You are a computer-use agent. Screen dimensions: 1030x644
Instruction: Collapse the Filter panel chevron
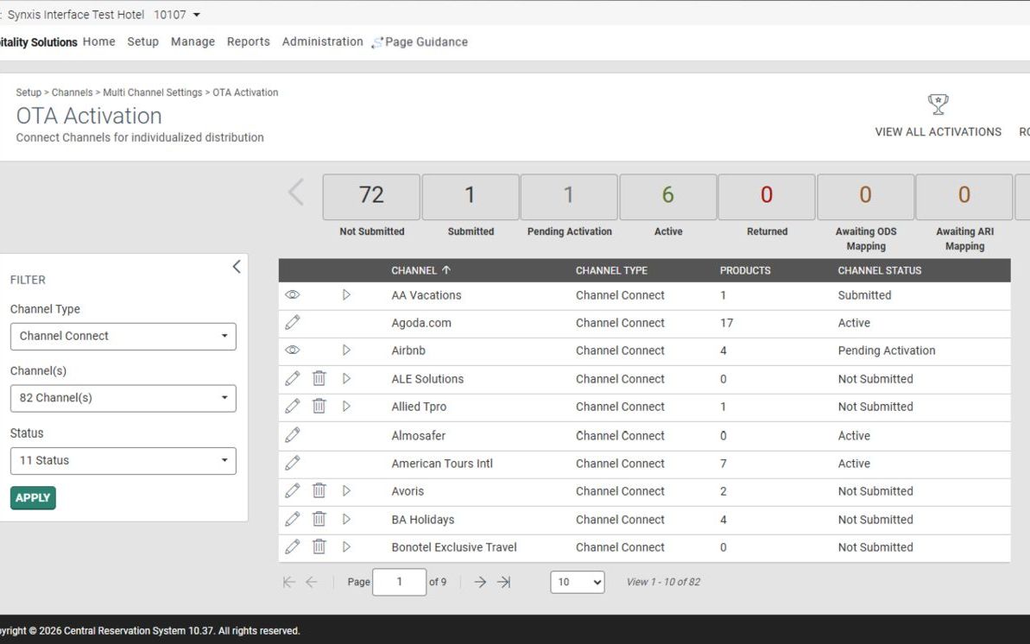click(237, 266)
